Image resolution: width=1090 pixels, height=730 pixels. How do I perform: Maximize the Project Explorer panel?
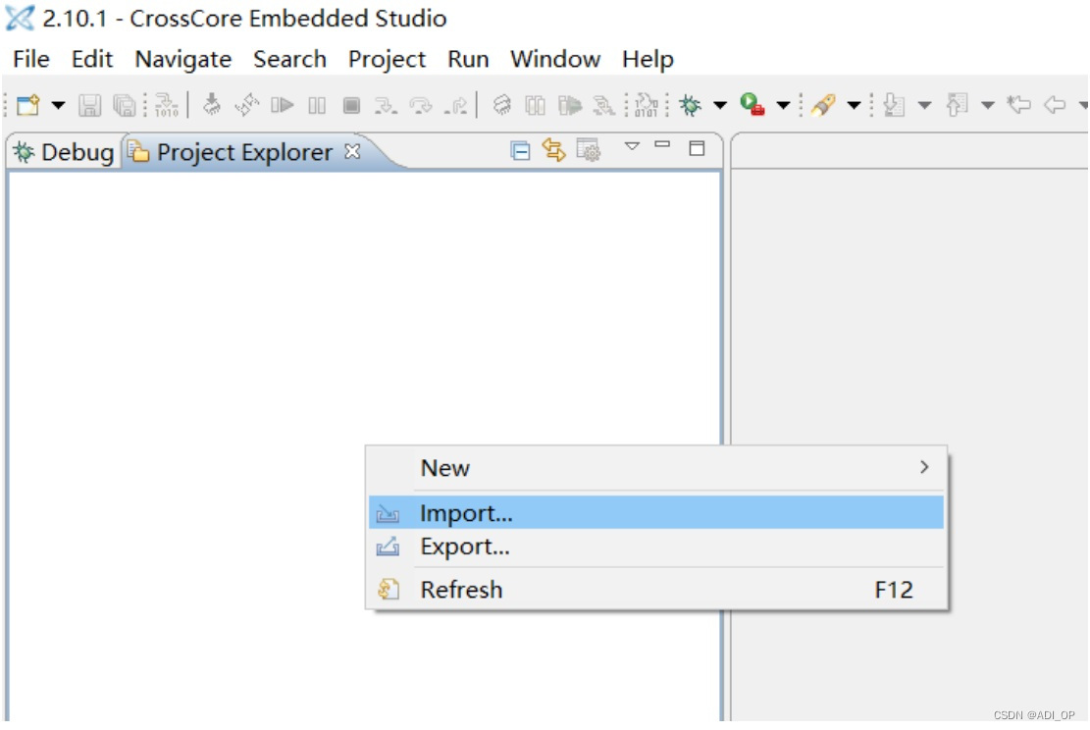click(x=697, y=148)
